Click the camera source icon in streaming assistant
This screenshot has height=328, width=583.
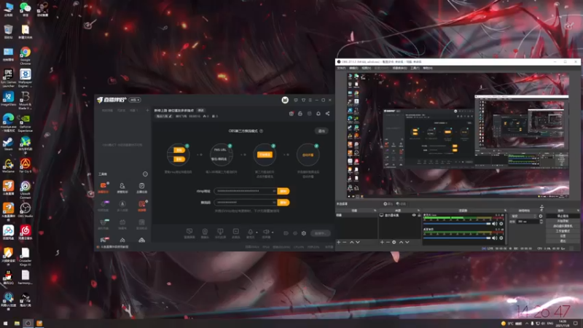pos(205,232)
